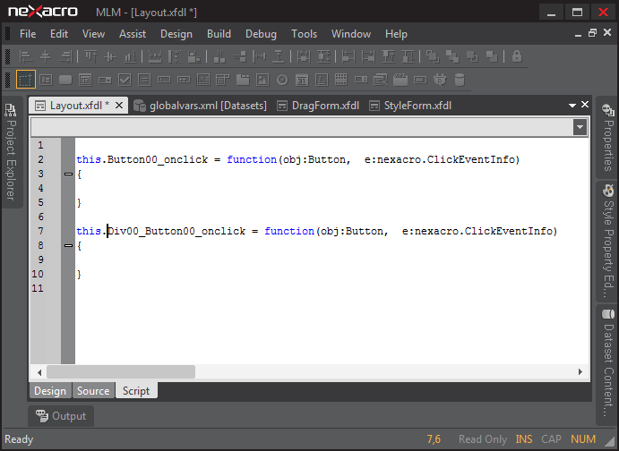Open the document tabs list dropdown arrow
The image size is (619, 451).
[572, 106]
